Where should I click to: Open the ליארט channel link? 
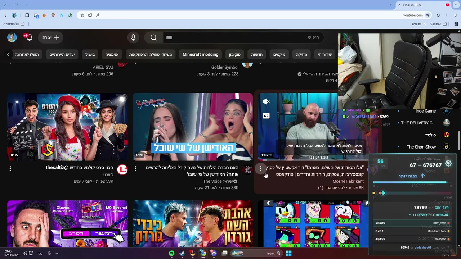108,174
